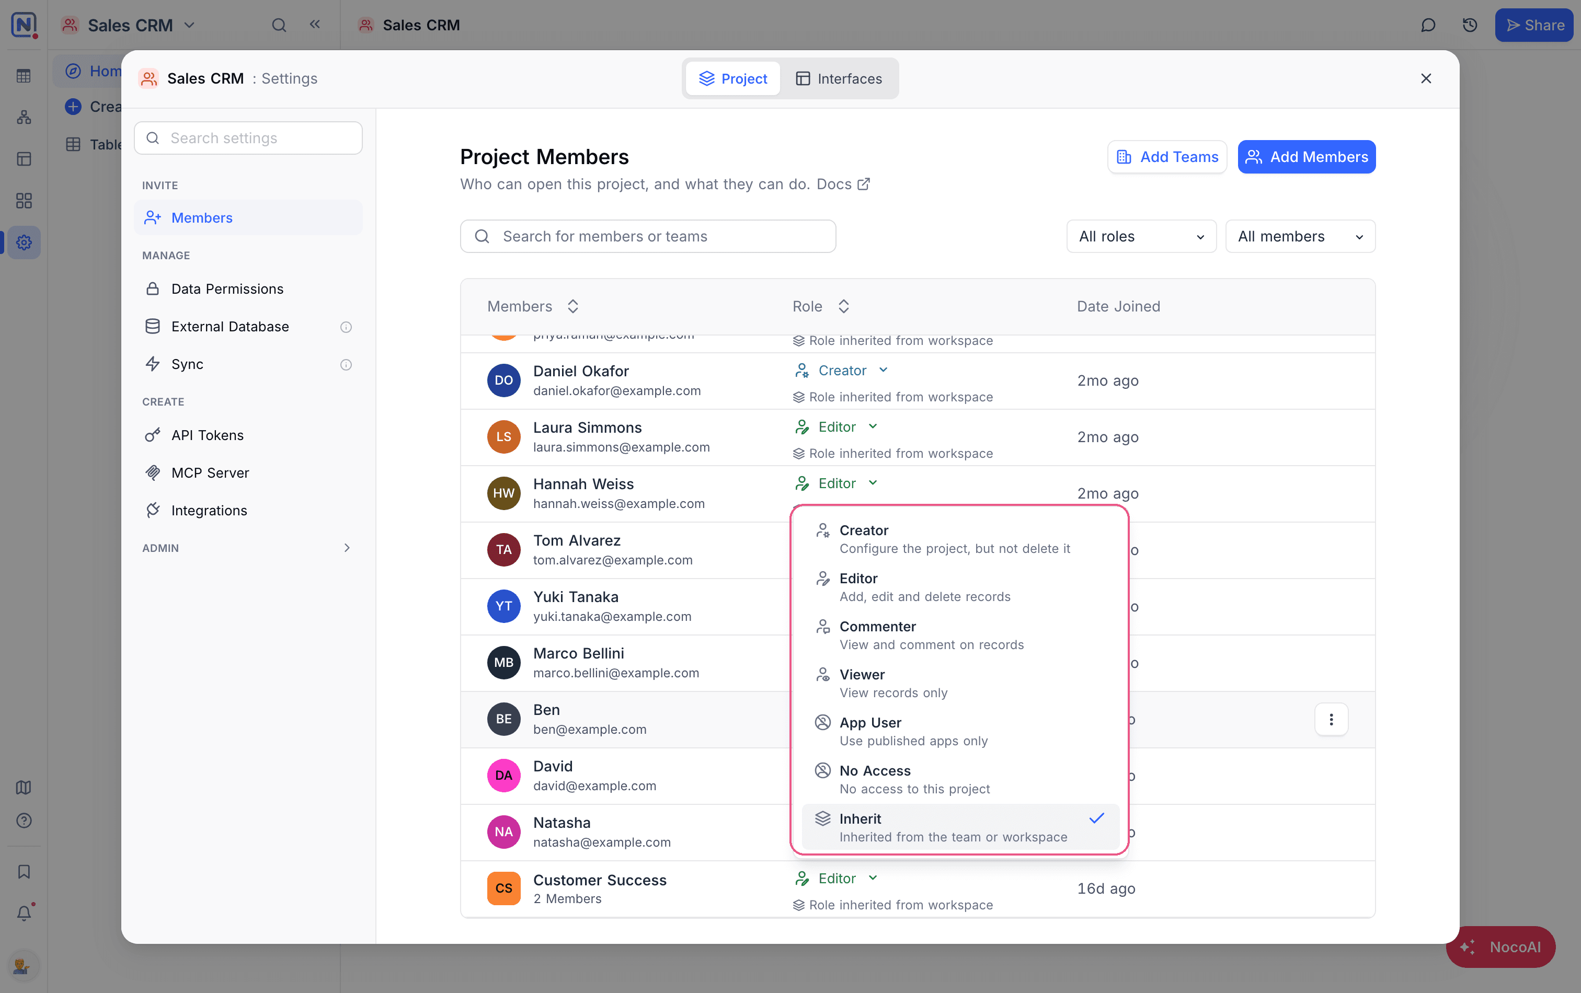Open Sync settings
Image resolution: width=1581 pixels, height=993 pixels.
(x=248, y=364)
